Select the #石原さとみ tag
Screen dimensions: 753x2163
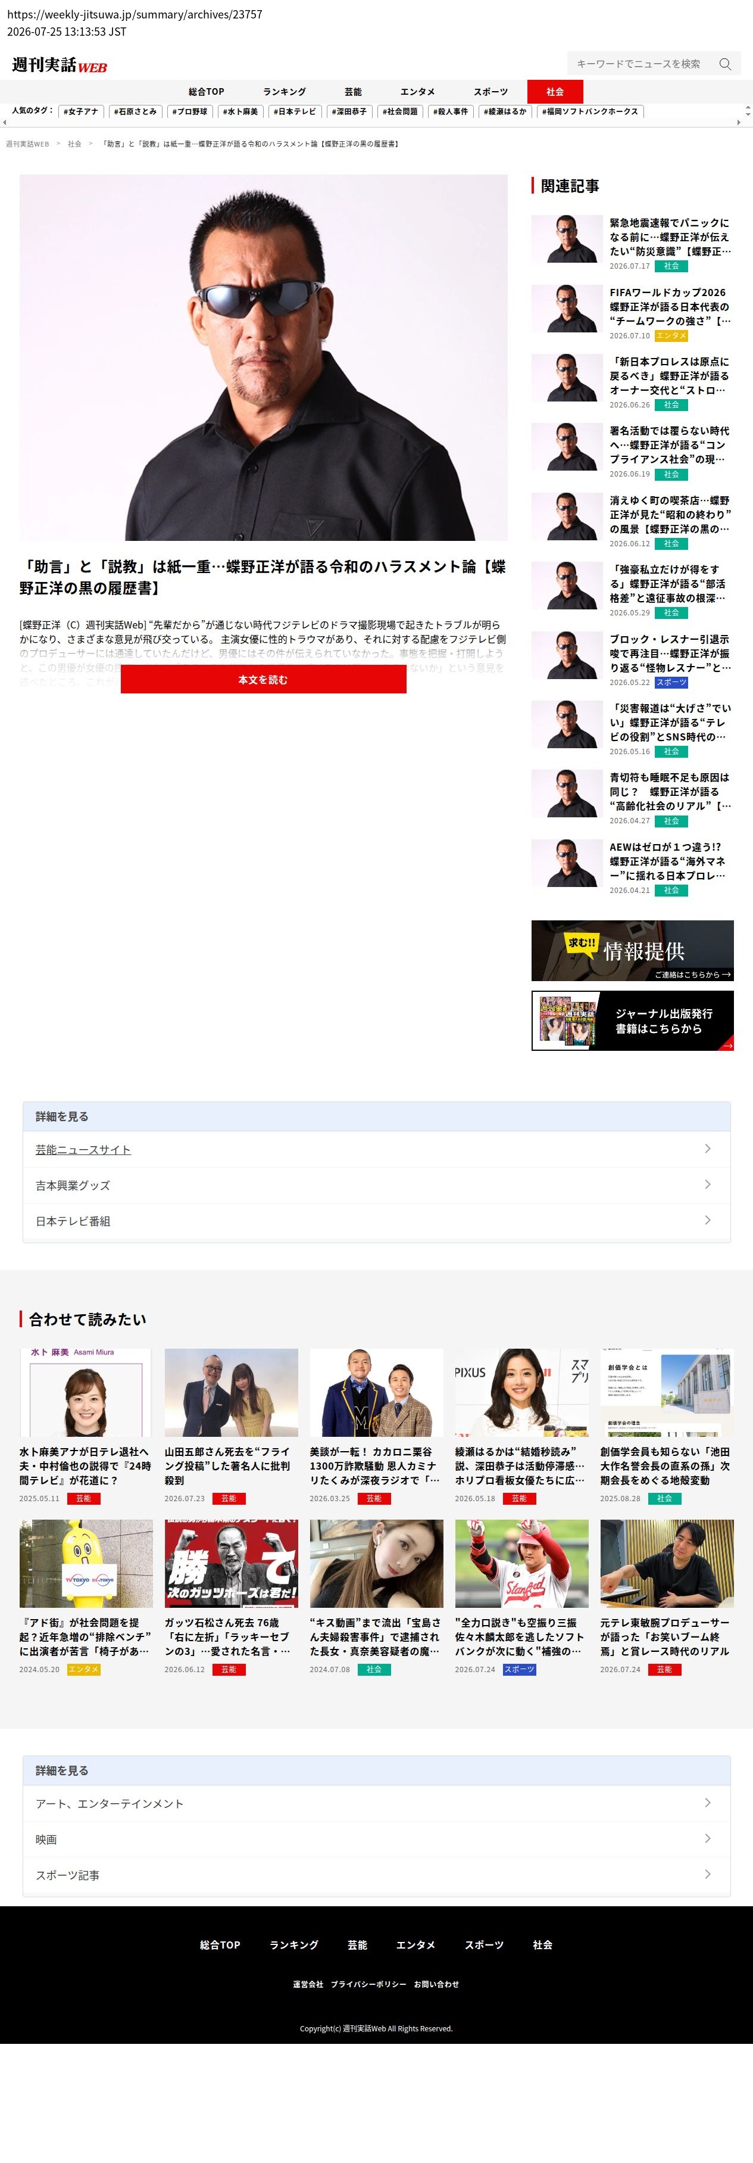(135, 111)
